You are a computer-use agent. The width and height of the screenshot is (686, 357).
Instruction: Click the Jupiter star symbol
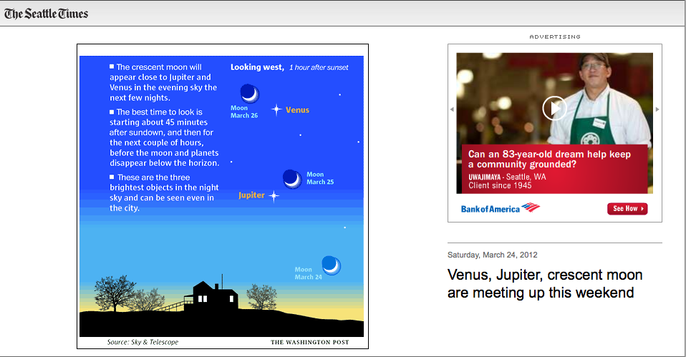(x=274, y=195)
